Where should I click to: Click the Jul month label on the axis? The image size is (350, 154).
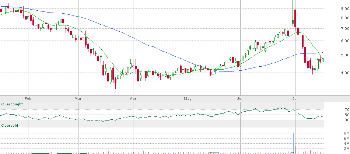click(x=295, y=98)
